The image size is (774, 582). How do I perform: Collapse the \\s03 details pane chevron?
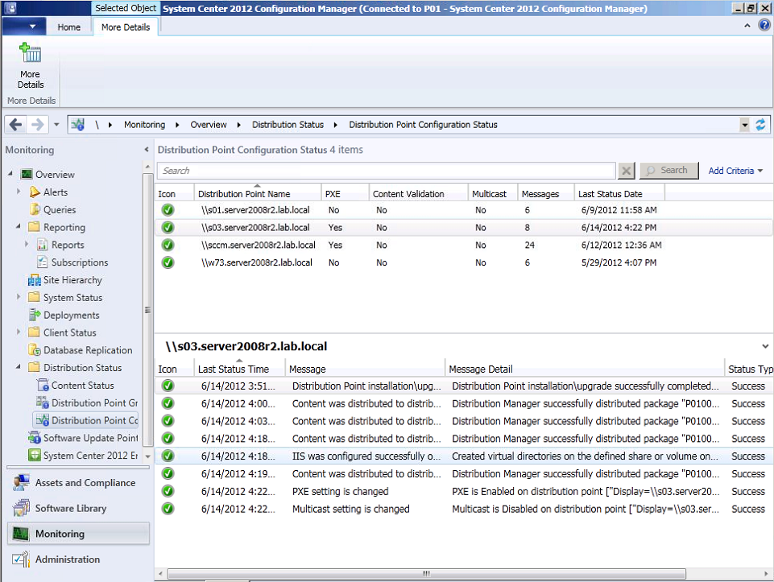click(x=764, y=346)
